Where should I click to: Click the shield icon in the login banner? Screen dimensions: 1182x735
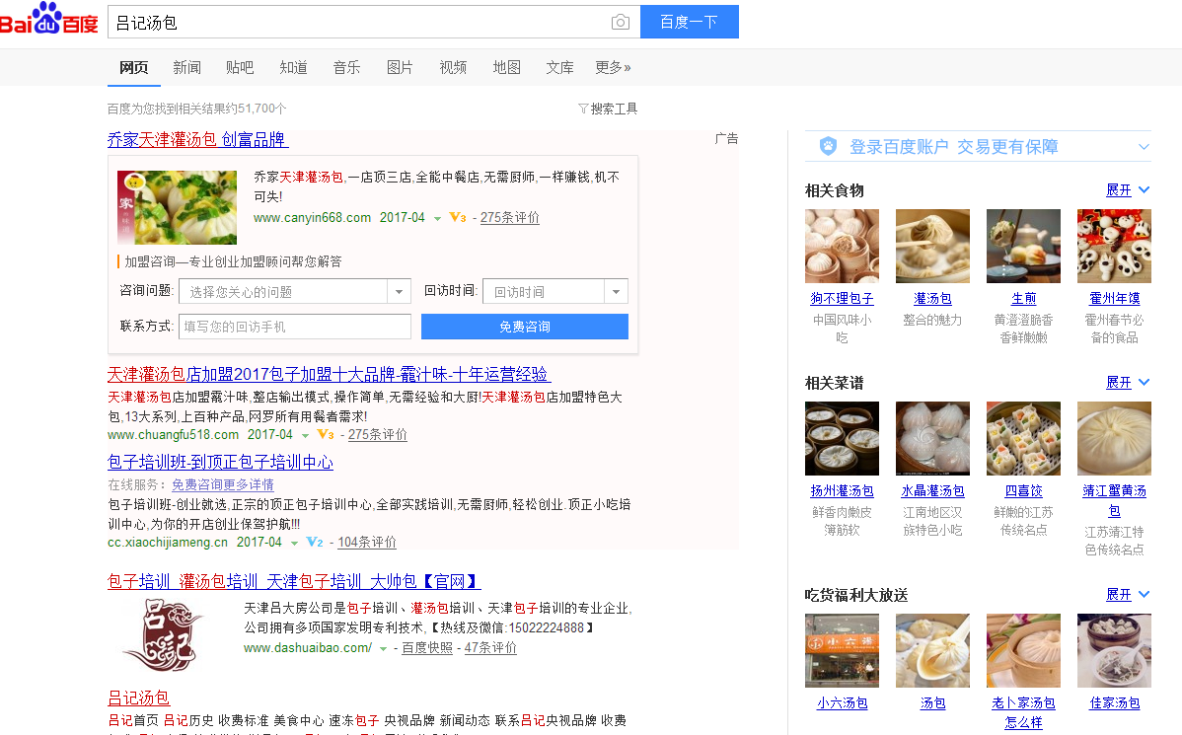click(x=828, y=146)
